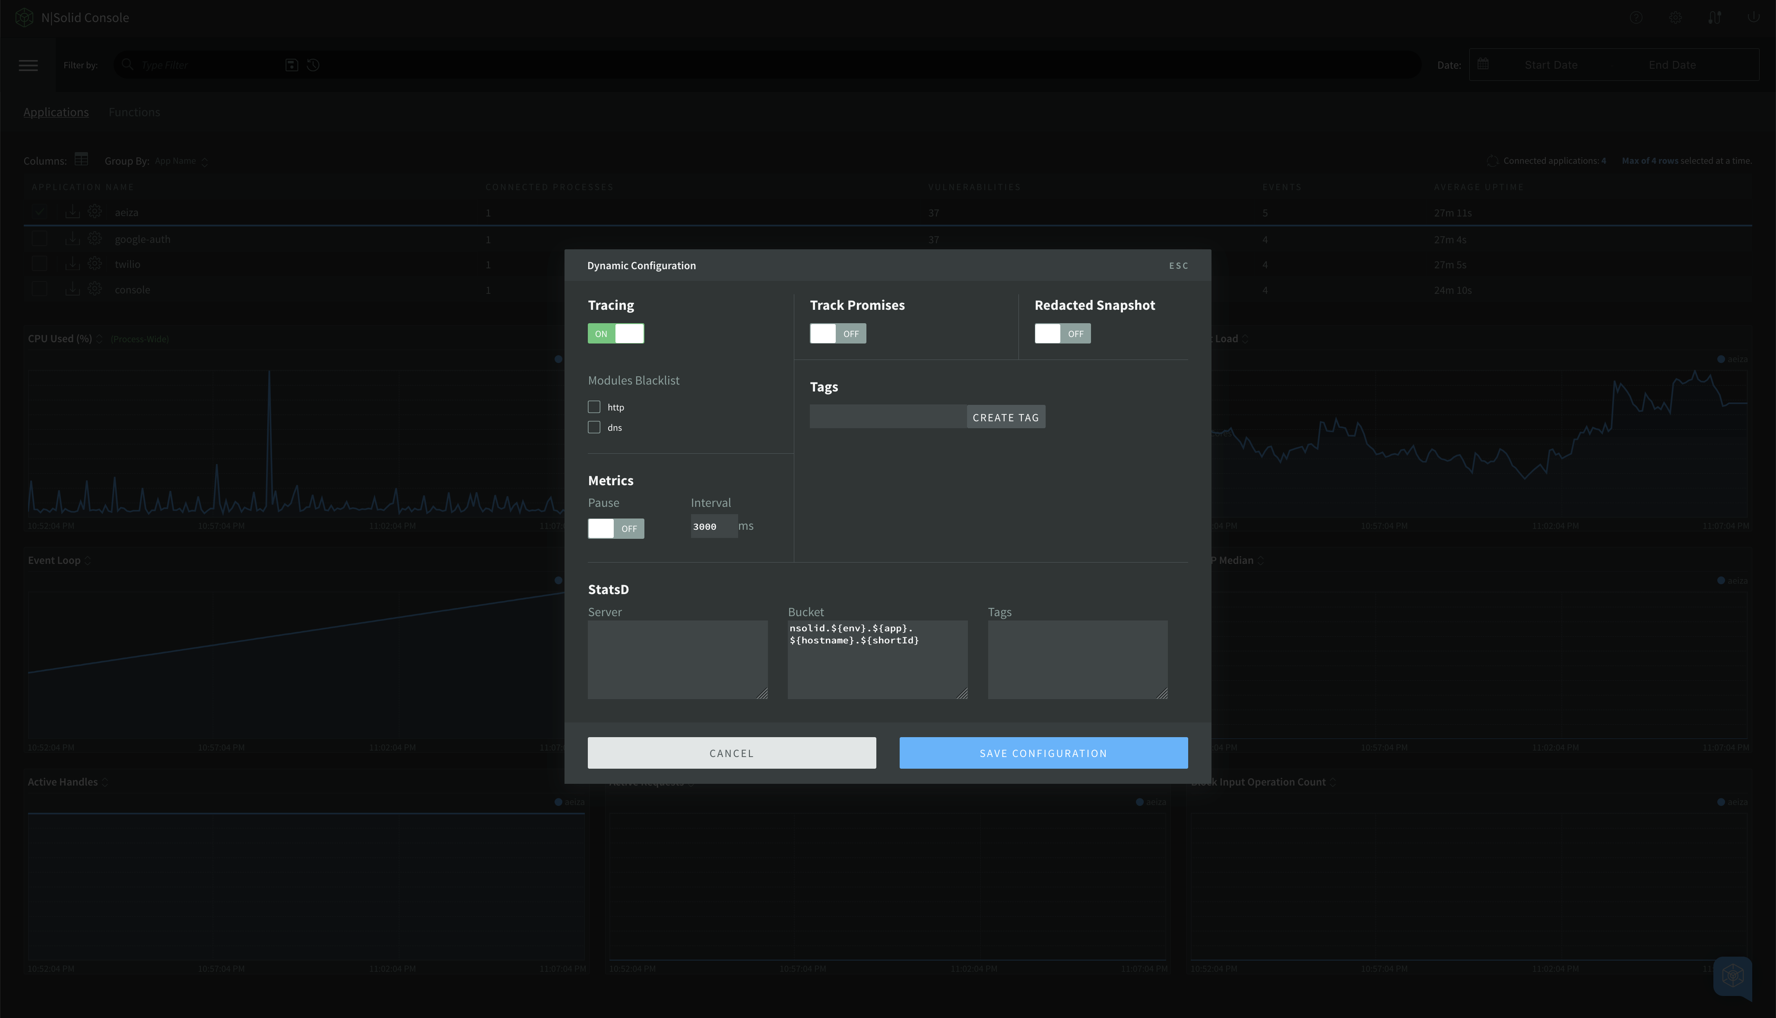
Task: Click the google-auth application name
Action: pyautogui.click(x=143, y=239)
